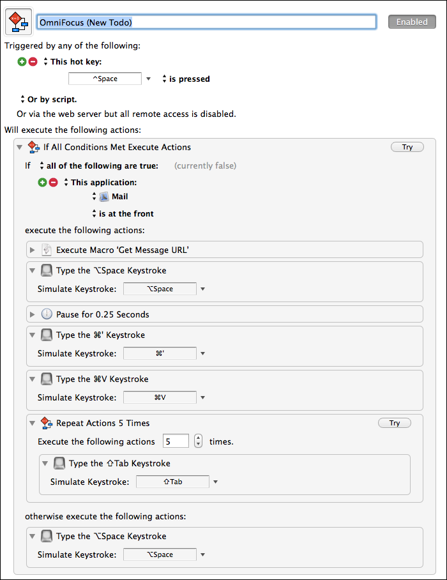Viewport: 447px width, 580px height.
Task: Open the 'is pressed' popup menu
Action: click(x=186, y=79)
